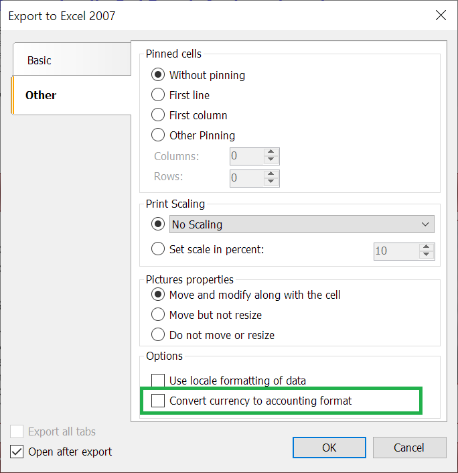Select the Other tab
Viewport: 458px width, 473px height.
71,95
